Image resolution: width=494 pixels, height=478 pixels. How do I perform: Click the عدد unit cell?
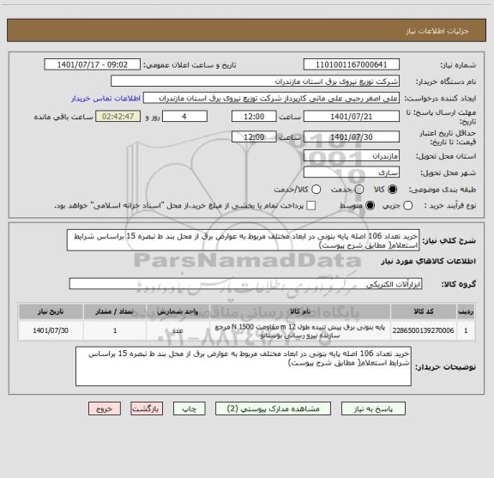point(178,330)
